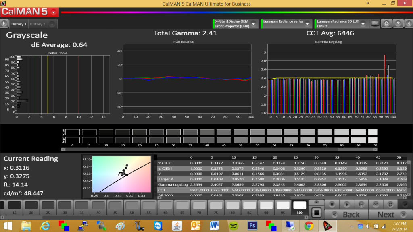This screenshot has height=232, width=413.
Task: Select the 100 grayscale level swatch
Action: click(300, 207)
